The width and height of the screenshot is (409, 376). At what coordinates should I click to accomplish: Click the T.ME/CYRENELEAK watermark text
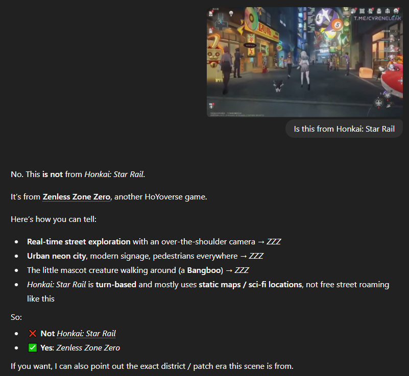click(377, 18)
